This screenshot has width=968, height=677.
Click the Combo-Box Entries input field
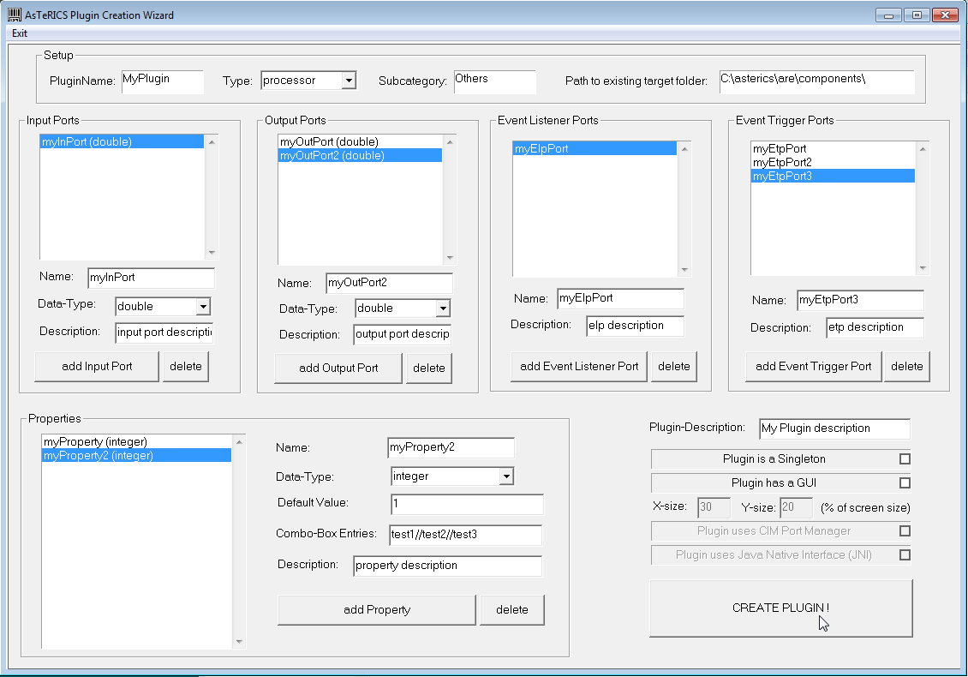tap(466, 535)
